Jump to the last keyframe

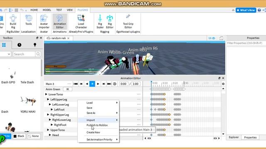point(109,84)
